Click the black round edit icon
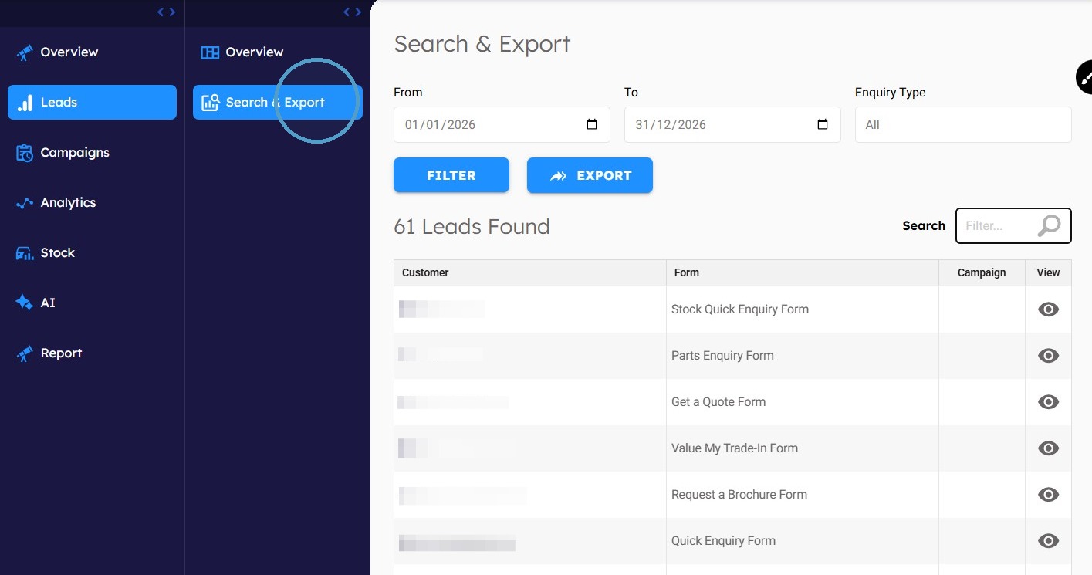This screenshot has height=575, width=1092. [x=1084, y=77]
